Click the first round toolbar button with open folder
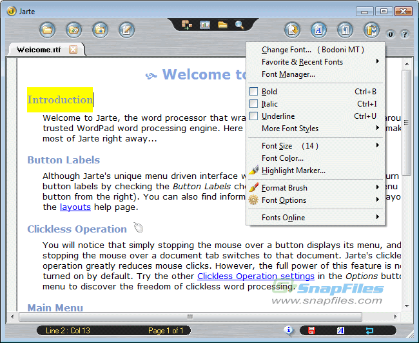This screenshot has height=343, width=419. point(47,30)
